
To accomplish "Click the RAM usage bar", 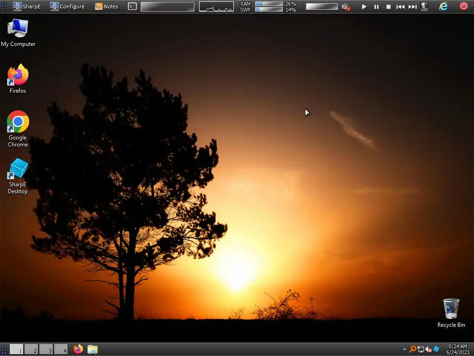I will click(268, 4).
